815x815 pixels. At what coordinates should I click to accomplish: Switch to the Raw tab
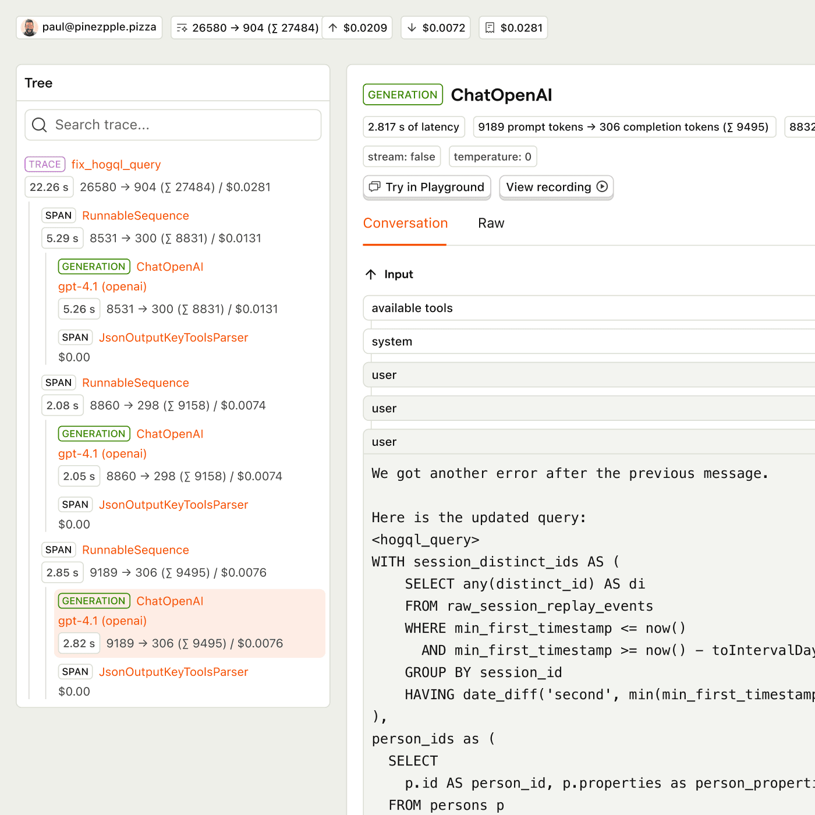pos(491,224)
